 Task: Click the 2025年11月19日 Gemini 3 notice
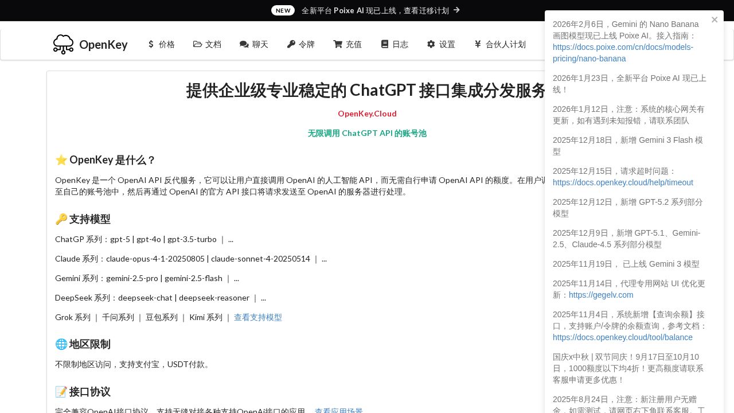coord(626,264)
